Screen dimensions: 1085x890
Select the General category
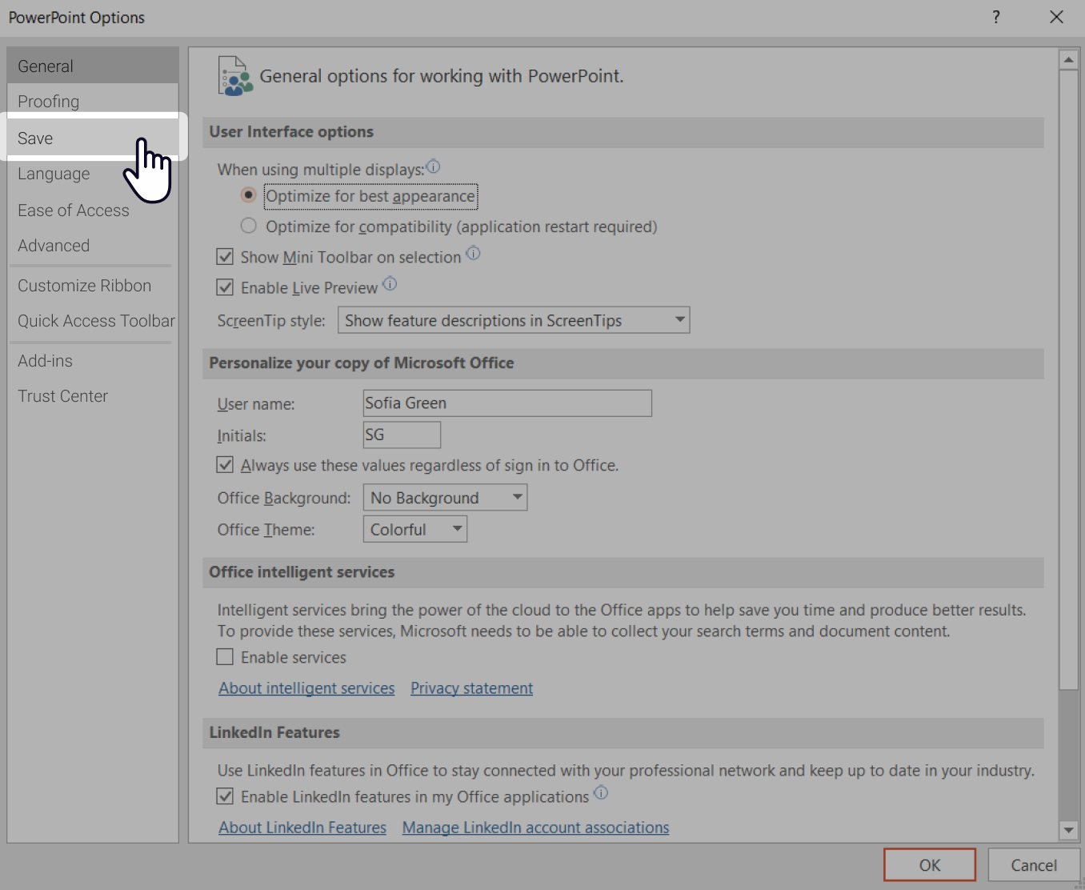pyautogui.click(x=93, y=66)
